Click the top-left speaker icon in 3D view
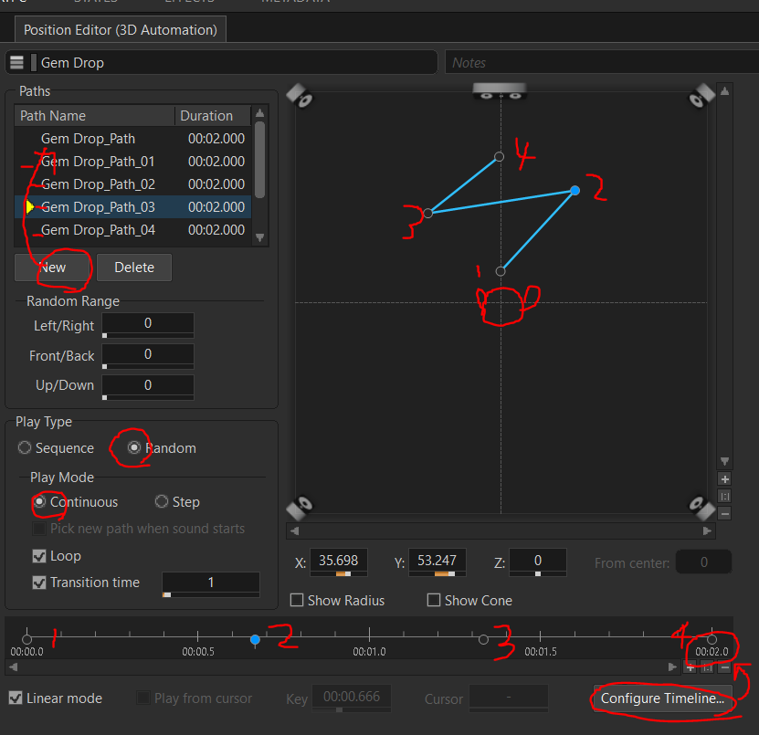The image size is (759, 735). [300, 96]
